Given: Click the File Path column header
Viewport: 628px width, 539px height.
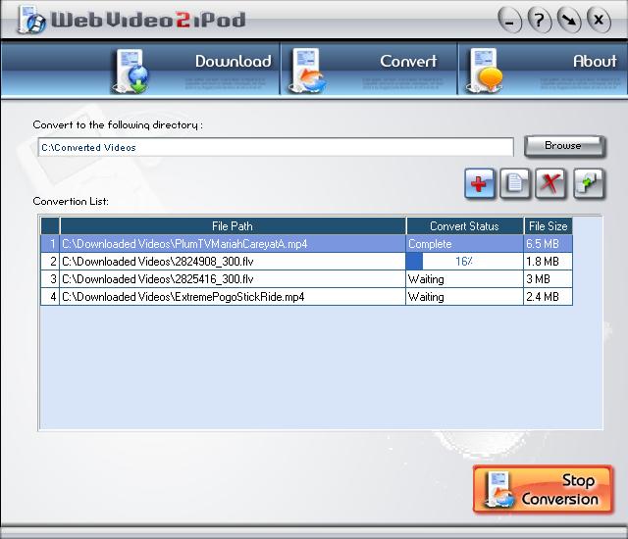Looking at the screenshot, I should (233, 226).
